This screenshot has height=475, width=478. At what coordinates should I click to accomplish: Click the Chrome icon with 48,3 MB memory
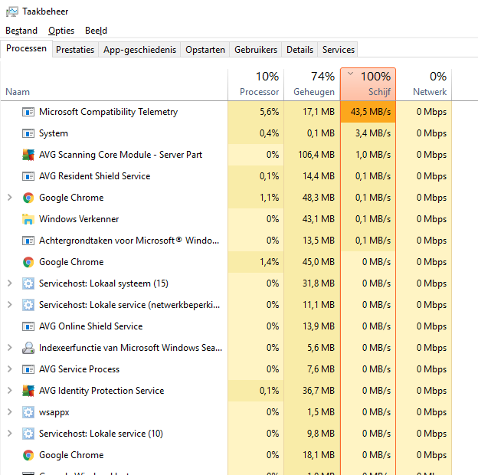click(x=28, y=198)
